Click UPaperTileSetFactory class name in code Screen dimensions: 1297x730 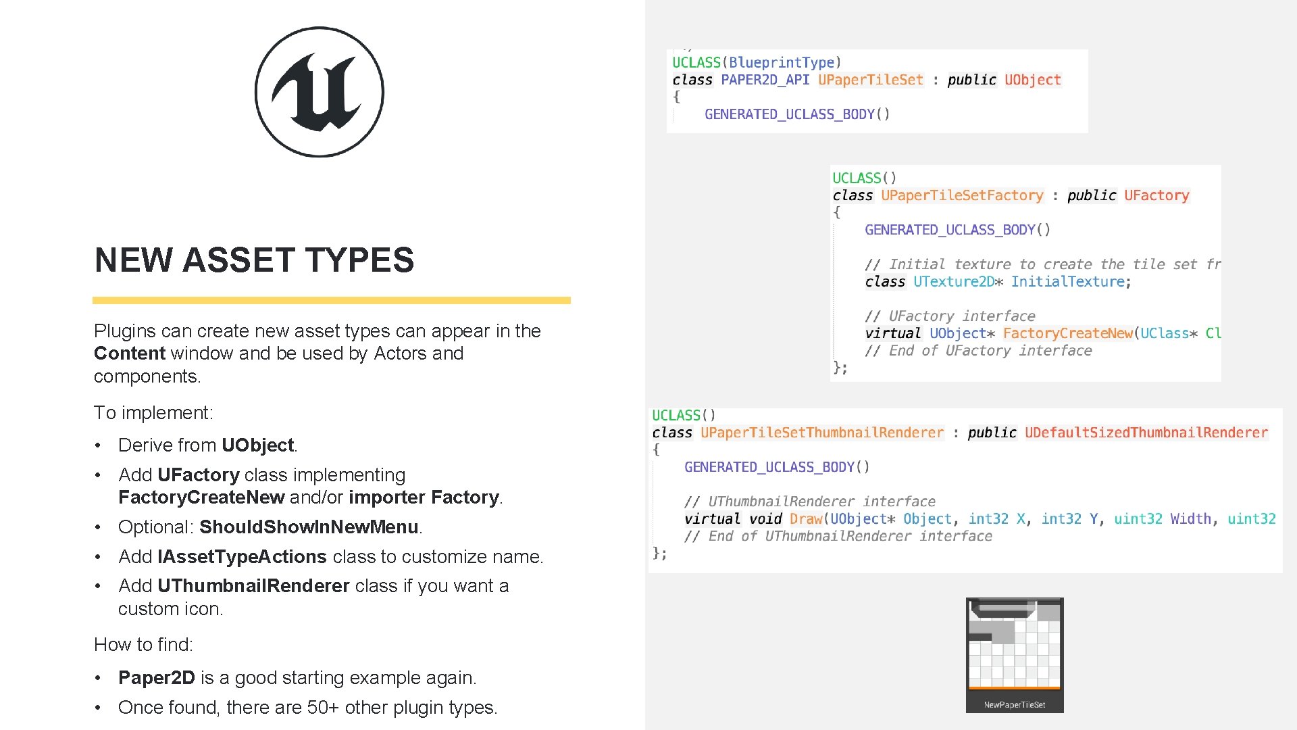962,195
